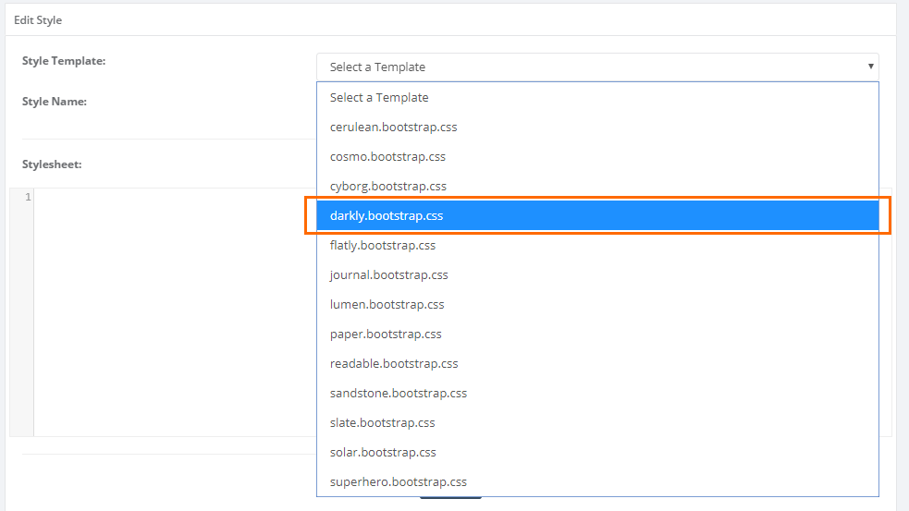The image size is (909, 511).
Task: Choose readable.bootstrap.css template
Action: (x=394, y=363)
